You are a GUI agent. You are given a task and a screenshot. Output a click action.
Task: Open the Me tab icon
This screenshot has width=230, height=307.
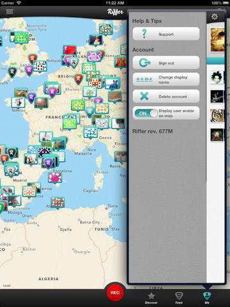(x=207, y=297)
